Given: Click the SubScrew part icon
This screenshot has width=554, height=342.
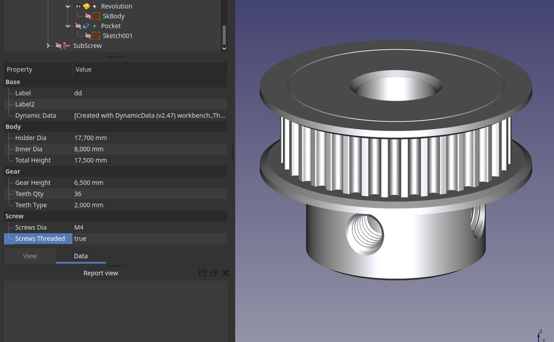Looking at the screenshot, I should tap(68, 45).
